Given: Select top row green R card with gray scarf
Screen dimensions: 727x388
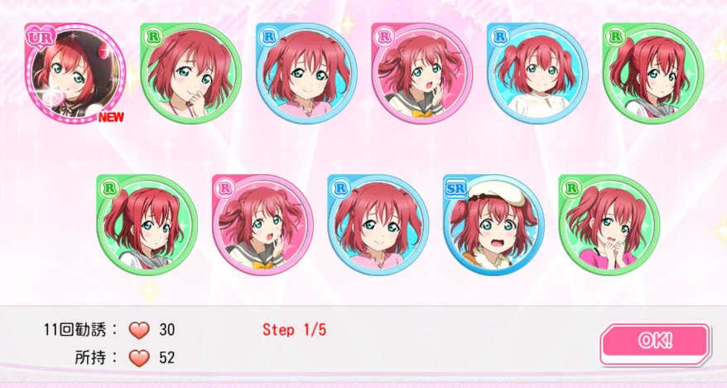Looking at the screenshot, I should coord(652,73).
